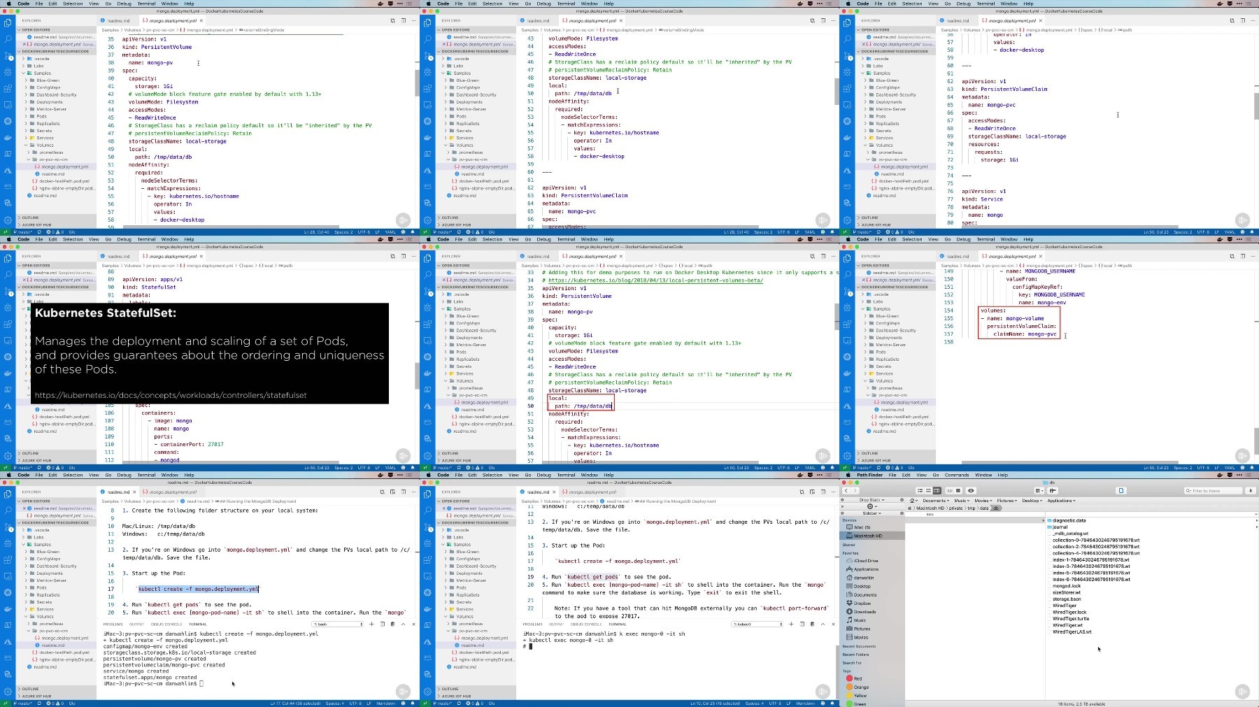Switch Path Finder to column view

(936, 491)
